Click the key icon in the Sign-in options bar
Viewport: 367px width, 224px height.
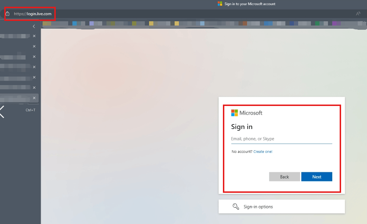(236, 206)
